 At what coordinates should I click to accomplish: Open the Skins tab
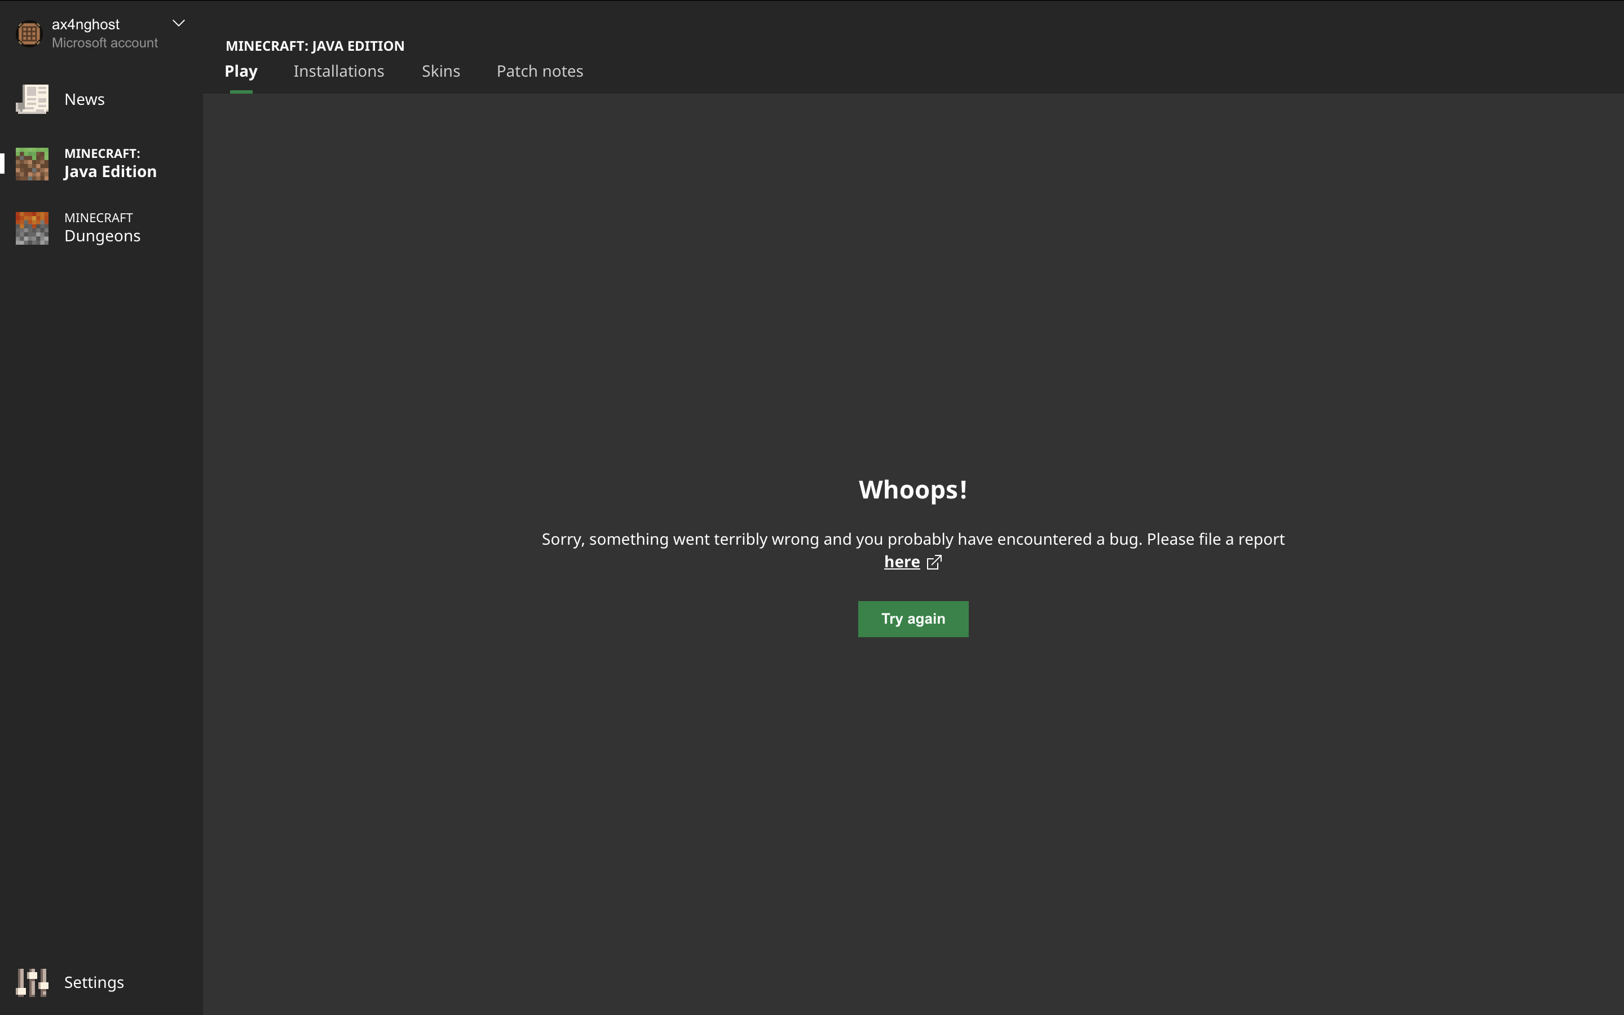(x=440, y=71)
